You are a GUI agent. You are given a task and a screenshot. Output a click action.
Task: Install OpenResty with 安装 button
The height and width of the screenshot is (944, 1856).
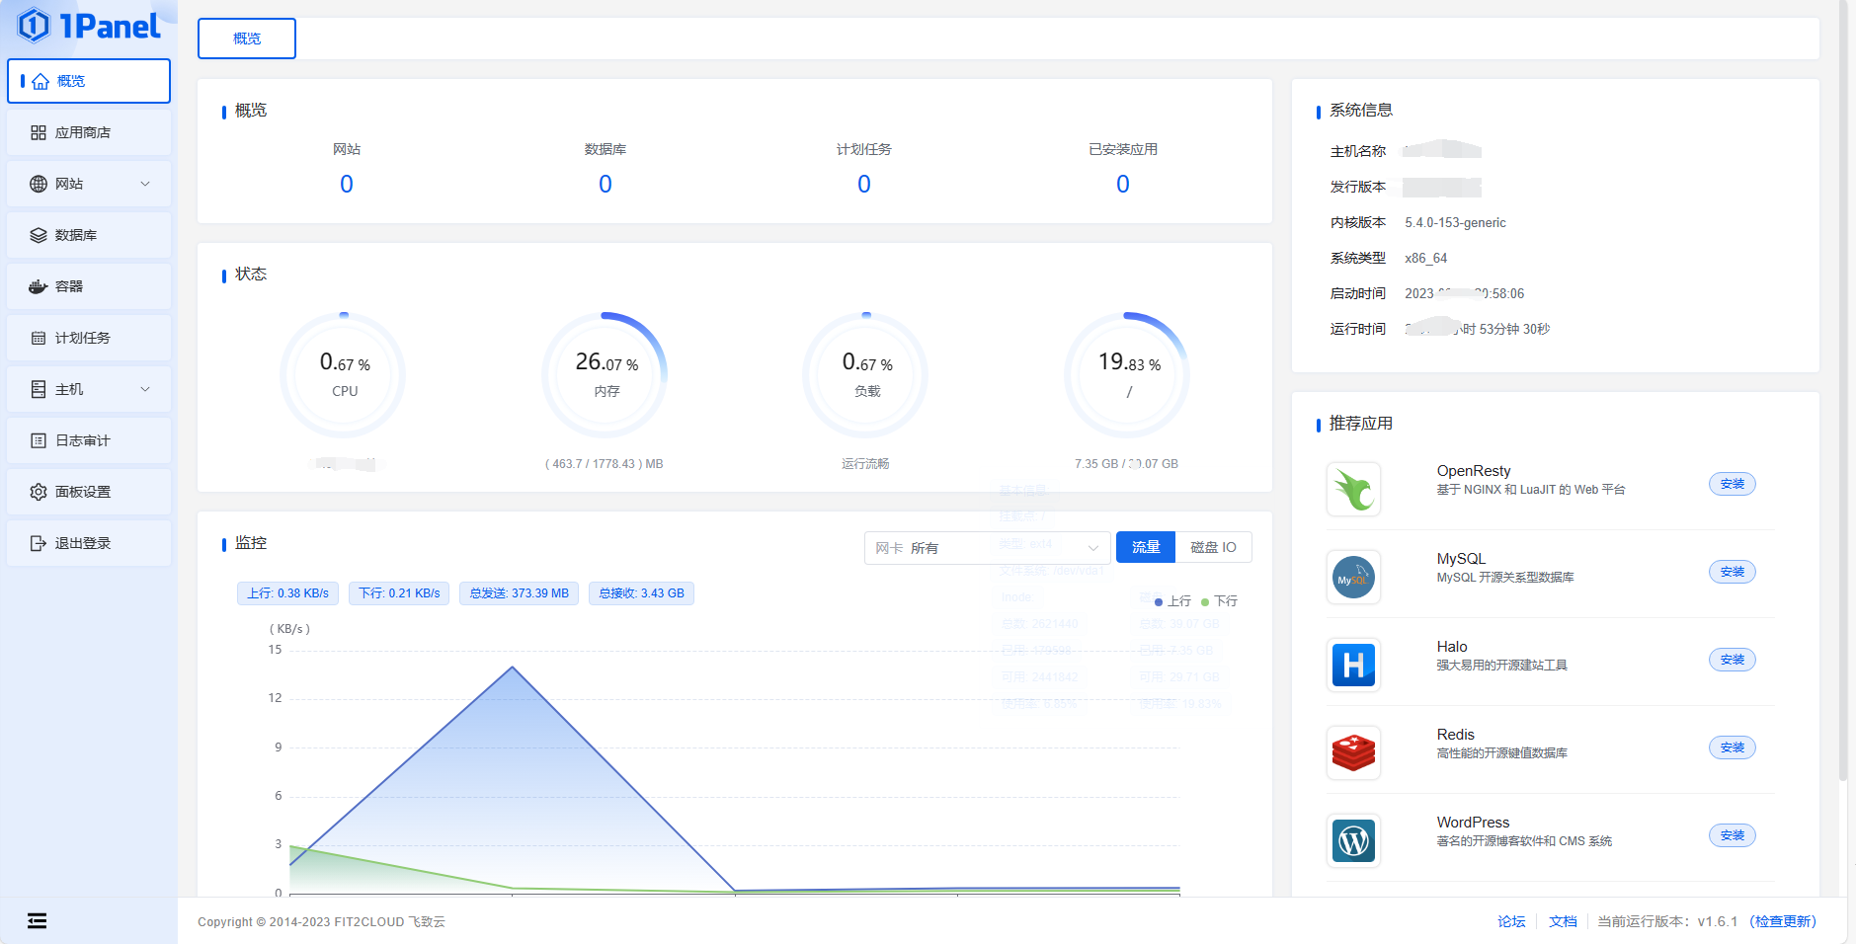(1733, 484)
